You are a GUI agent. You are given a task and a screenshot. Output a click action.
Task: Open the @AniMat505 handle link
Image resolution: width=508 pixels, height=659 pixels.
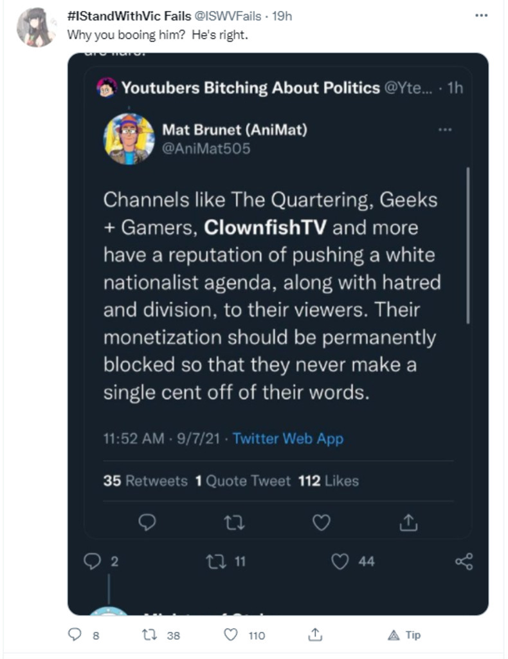point(206,149)
